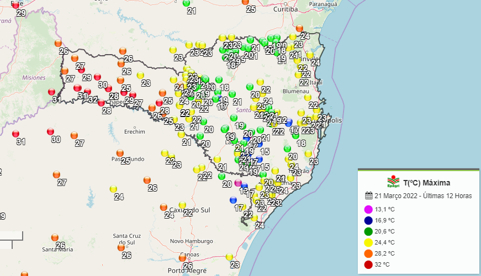Click orange marker 24 below Paranaguá

point(299,28)
